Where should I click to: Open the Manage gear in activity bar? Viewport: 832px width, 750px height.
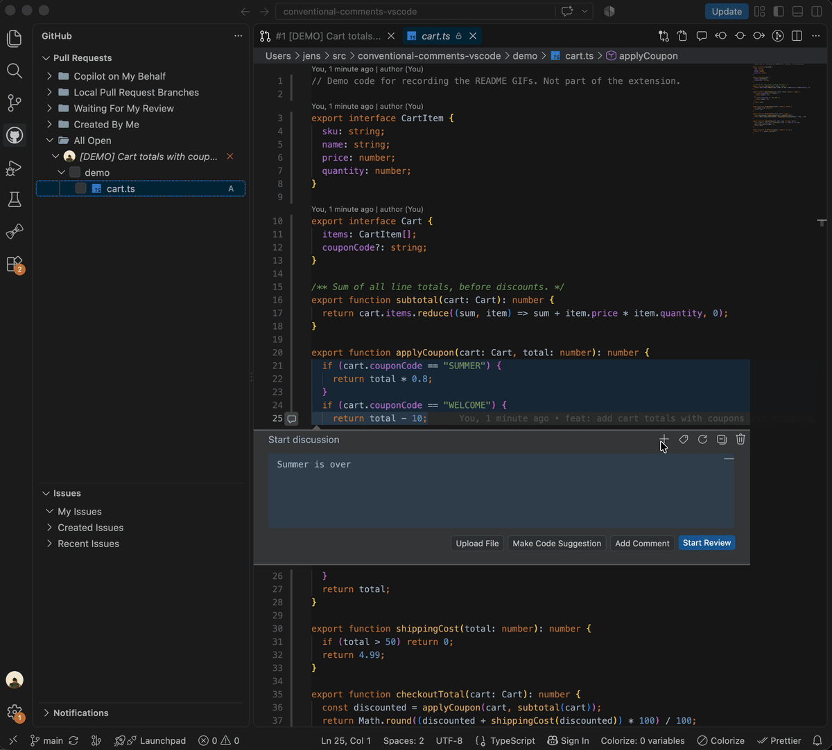click(15, 713)
